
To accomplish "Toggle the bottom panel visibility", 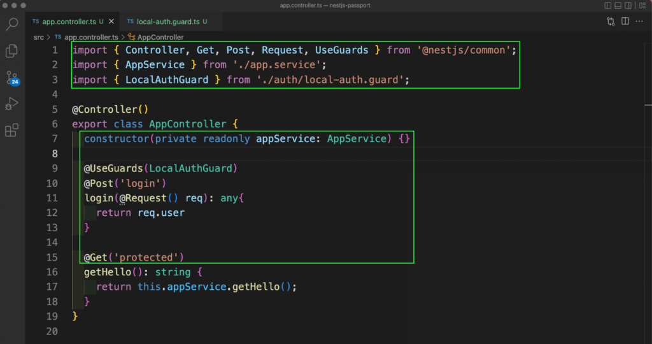I will 616,6.
